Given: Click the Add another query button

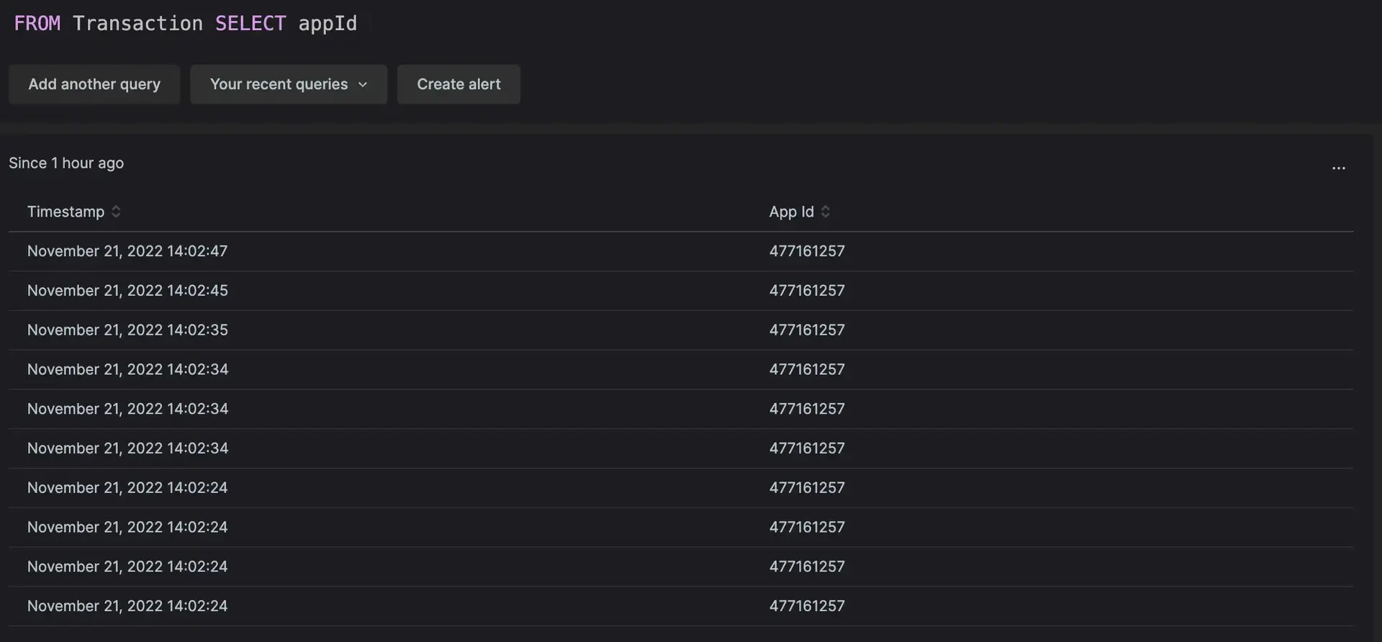Looking at the screenshot, I should pyautogui.click(x=94, y=84).
